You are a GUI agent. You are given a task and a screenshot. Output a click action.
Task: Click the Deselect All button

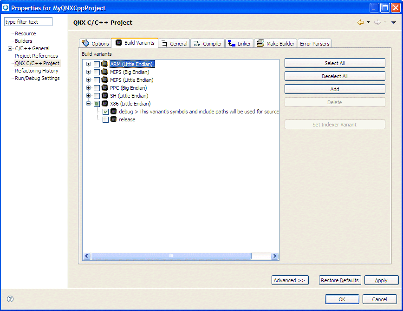pyautogui.click(x=334, y=76)
